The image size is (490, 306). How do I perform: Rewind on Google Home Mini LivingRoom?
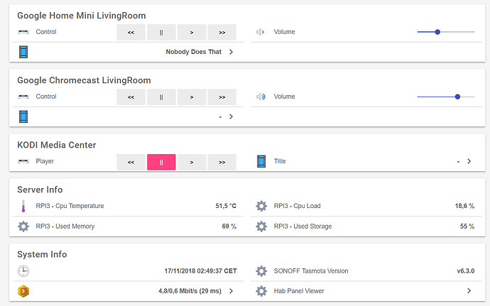point(131,32)
